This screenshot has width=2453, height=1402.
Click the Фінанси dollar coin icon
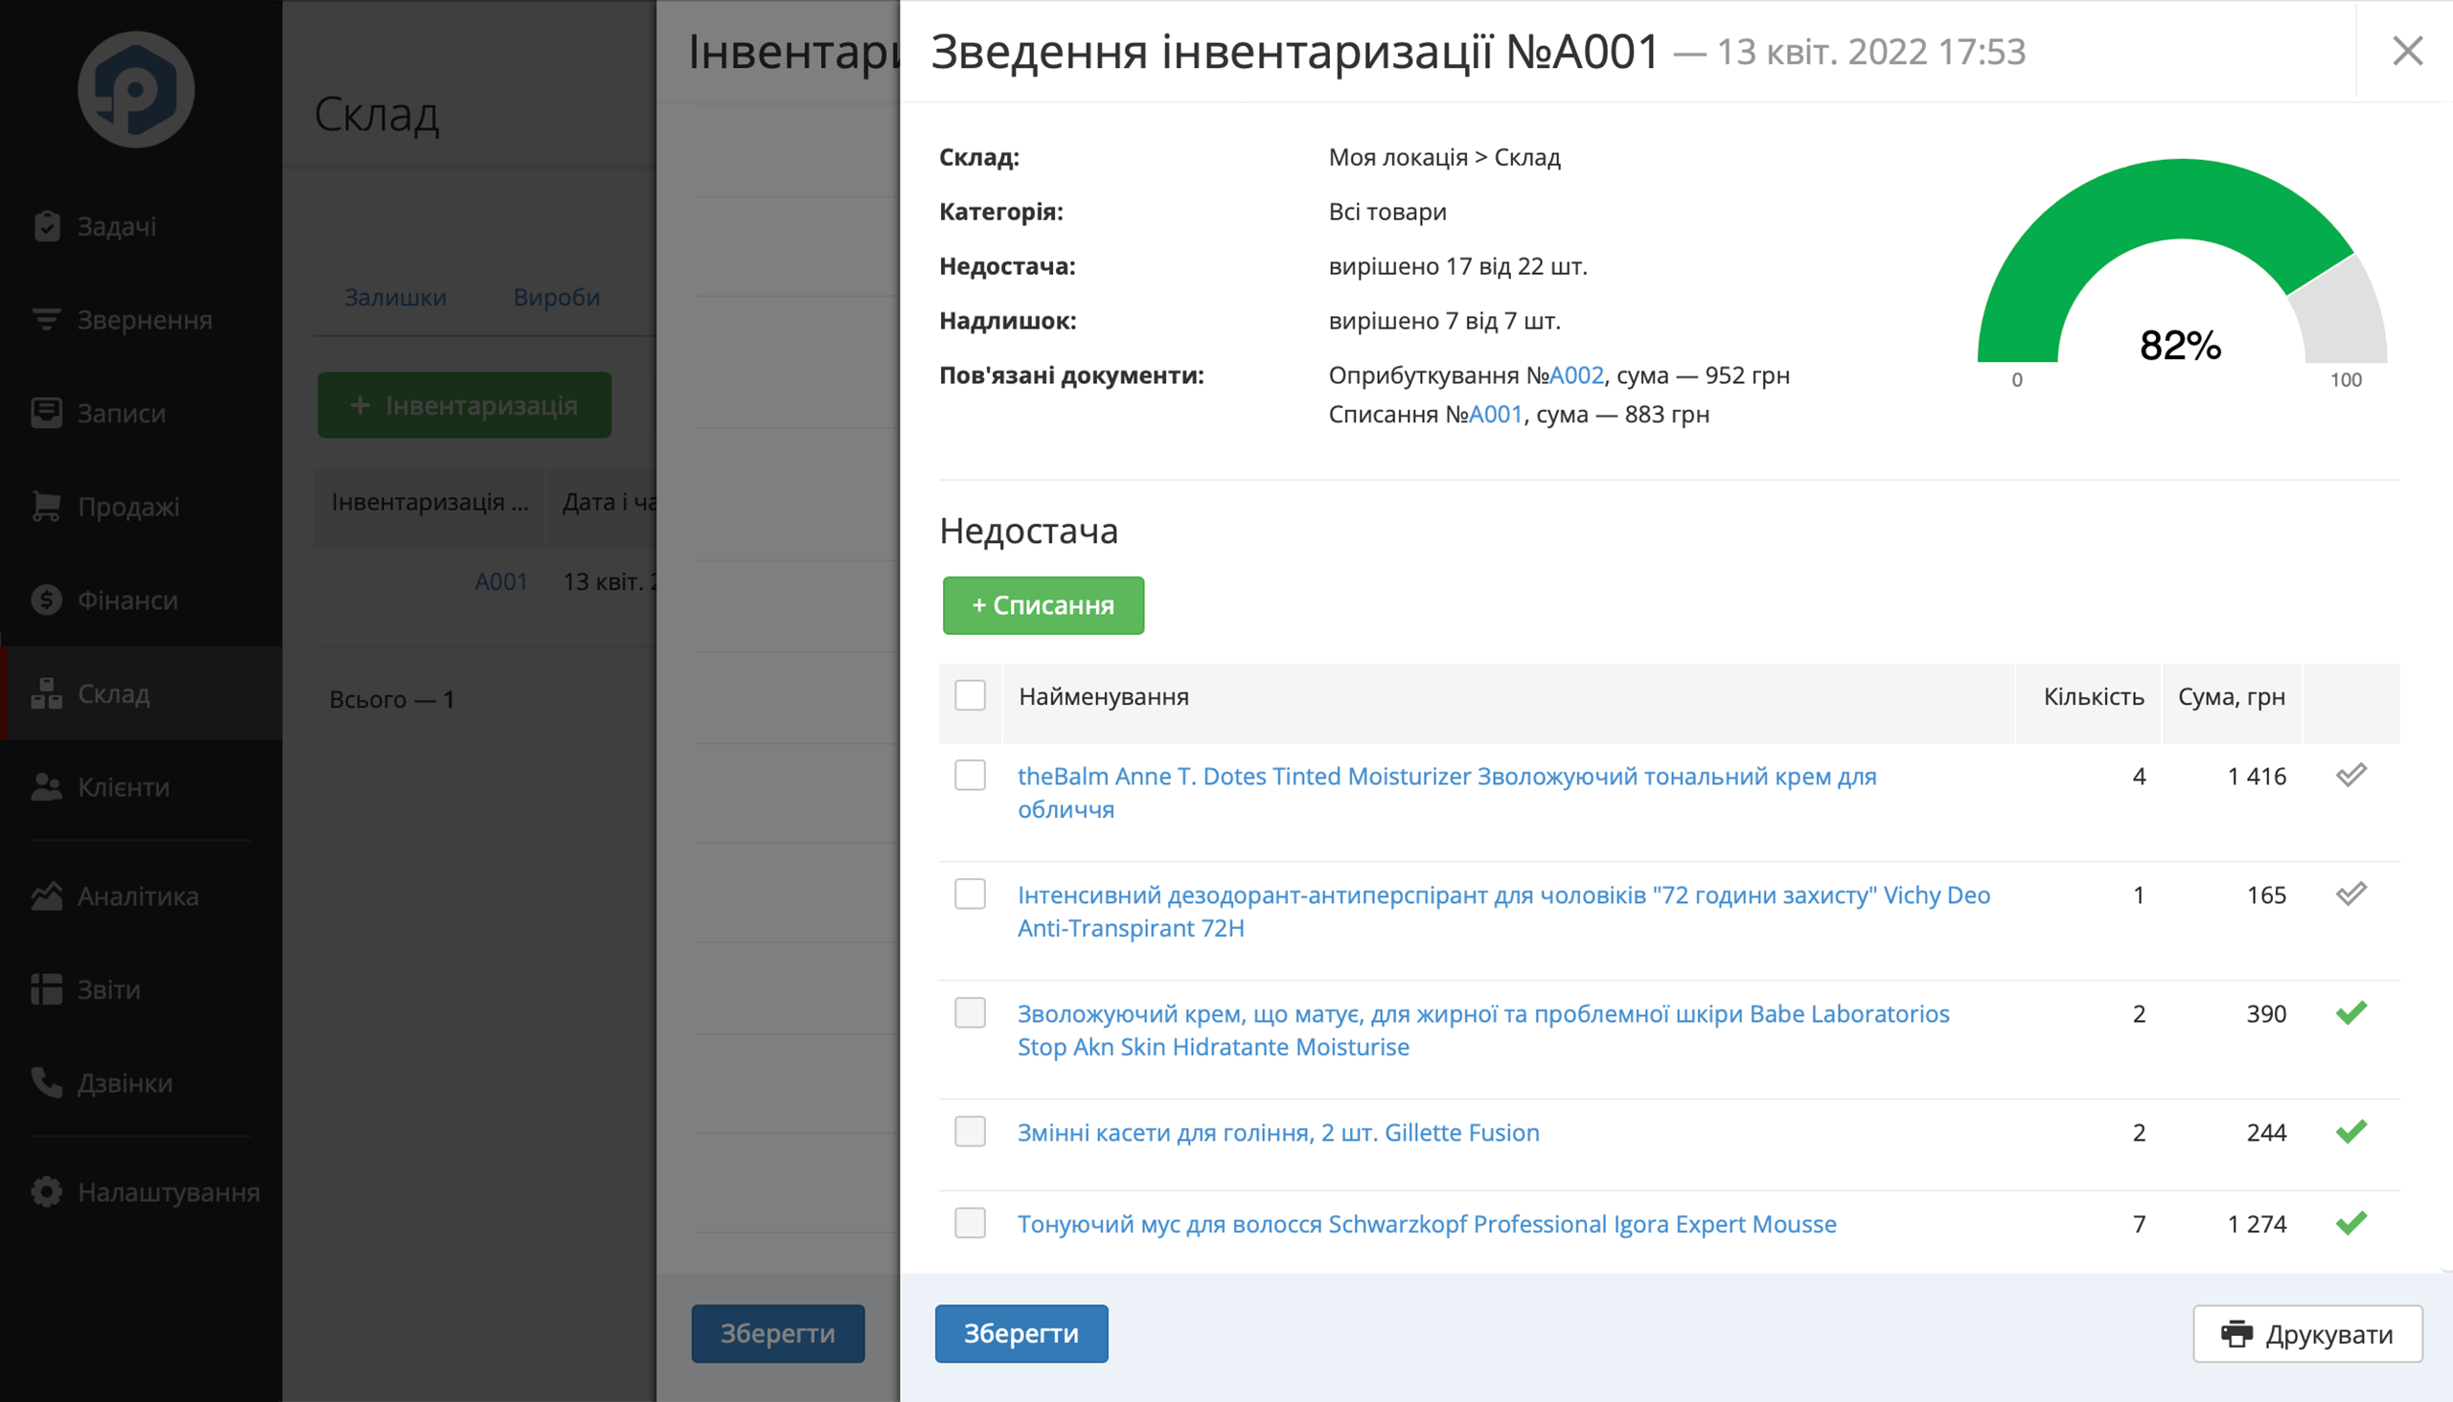pyautogui.click(x=46, y=599)
